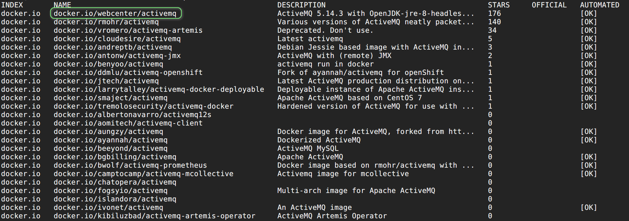Click the [OK] flag in ivonet/activemq row

pos(589,208)
